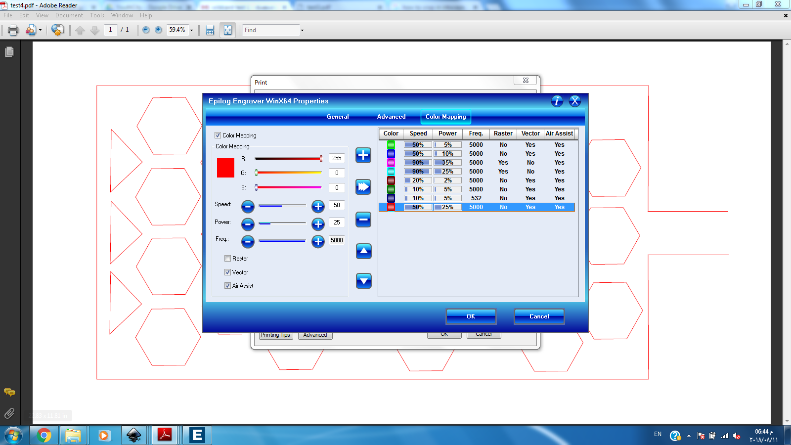Select the cyan color row with 25% power
This screenshot has height=445, width=791.
point(477,172)
